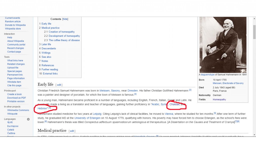Viewport: 256px width, 144px height.
Task: Open the Languages settings gear icon
Action: coord(28,119)
